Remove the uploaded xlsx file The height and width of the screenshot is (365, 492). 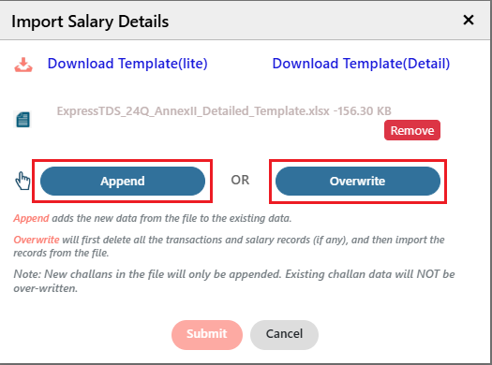click(x=412, y=130)
